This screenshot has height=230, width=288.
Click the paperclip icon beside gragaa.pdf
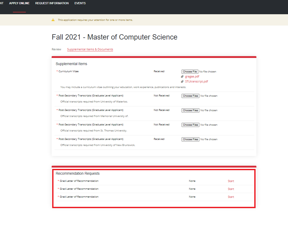[182, 77]
